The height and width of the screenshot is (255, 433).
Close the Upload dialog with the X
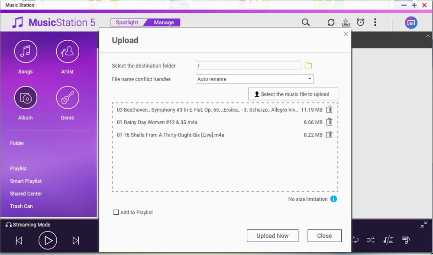pyautogui.click(x=346, y=34)
